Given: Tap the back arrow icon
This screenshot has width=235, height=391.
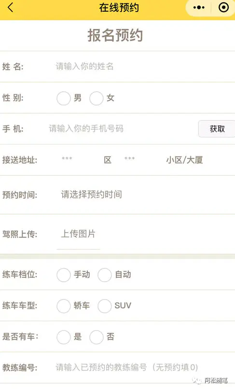Looking at the screenshot, I should coord(10,7).
